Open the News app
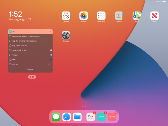The width and height of the screenshot is (168, 126). click(x=154, y=16)
